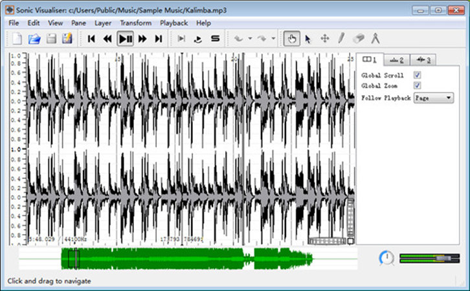Screen dimensions: 470x291
Task: Open the Pane menu
Action: (78, 23)
